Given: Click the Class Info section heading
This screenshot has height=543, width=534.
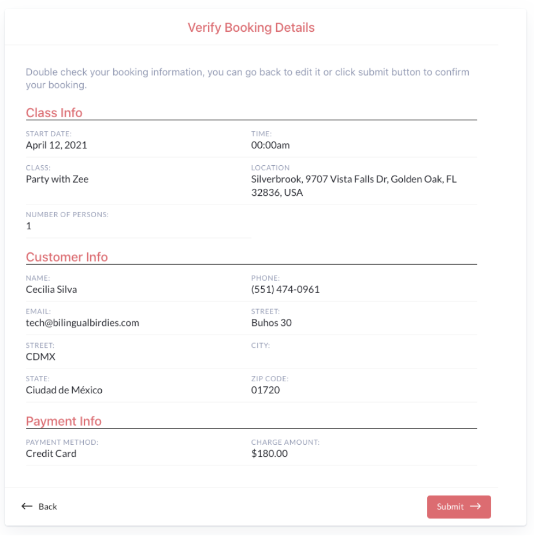Looking at the screenshot, I should (54, 113).
